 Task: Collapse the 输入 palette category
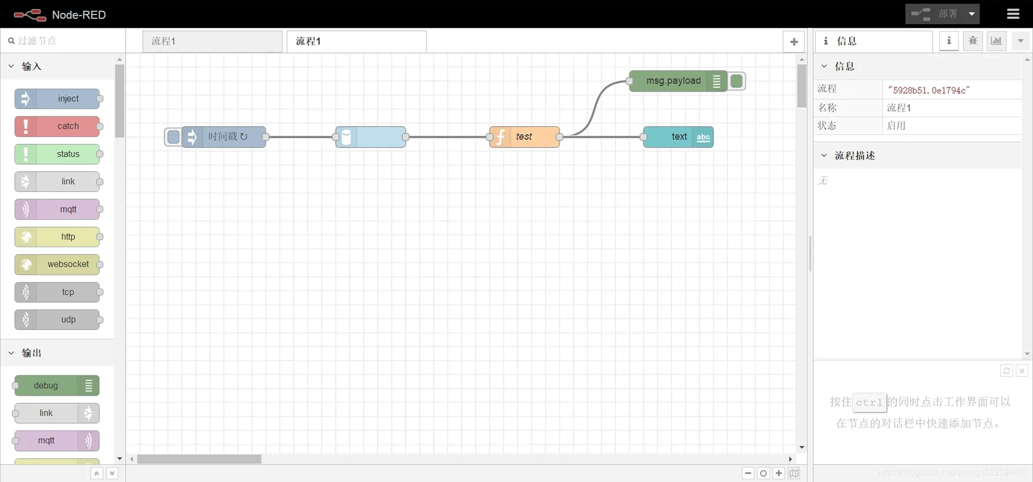[x=11, y=66]
